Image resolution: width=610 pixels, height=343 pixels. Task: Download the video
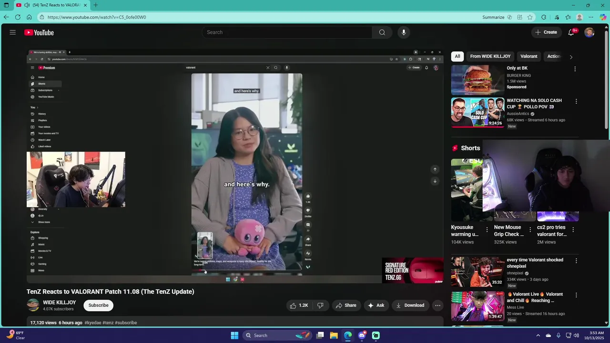pyautogui.click(x=410, y=305)
